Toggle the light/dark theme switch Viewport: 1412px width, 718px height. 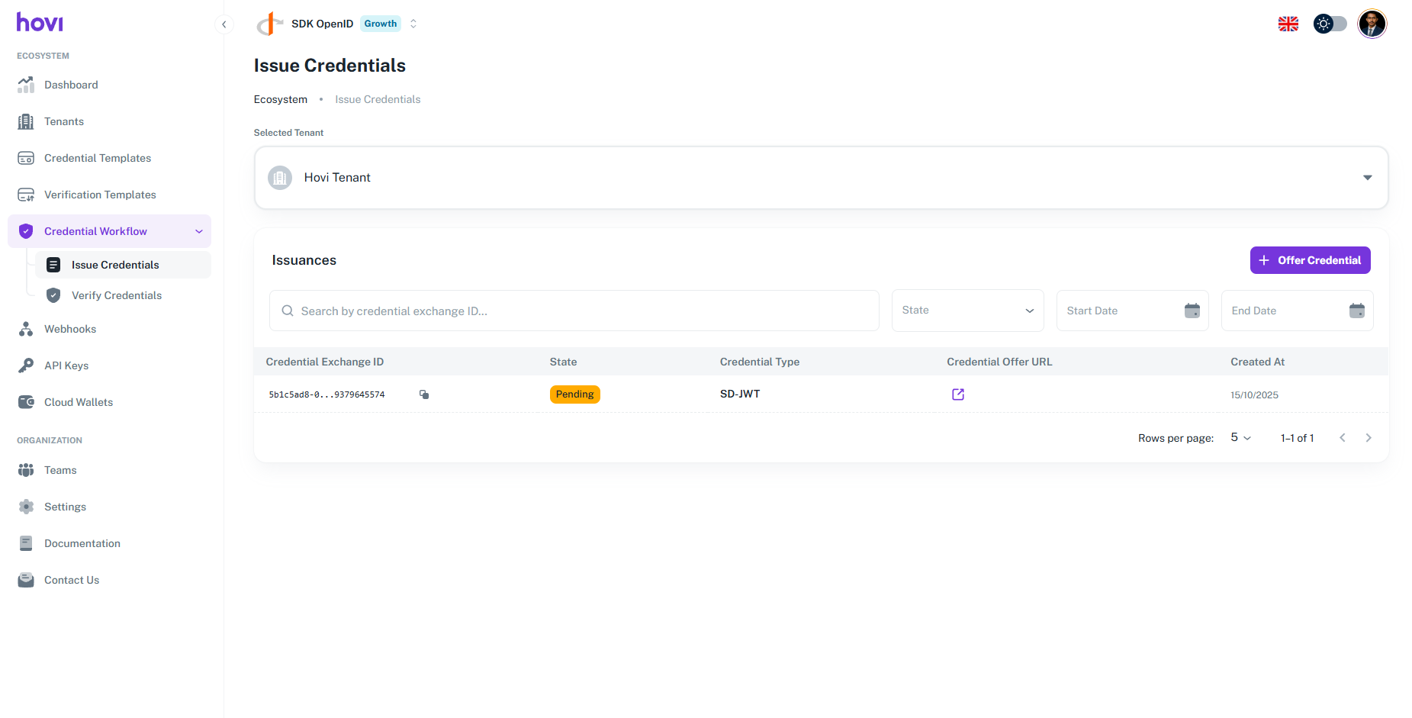click(x=1330, y=24)
